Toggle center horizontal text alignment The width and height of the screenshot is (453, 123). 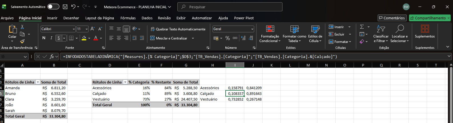119,38
